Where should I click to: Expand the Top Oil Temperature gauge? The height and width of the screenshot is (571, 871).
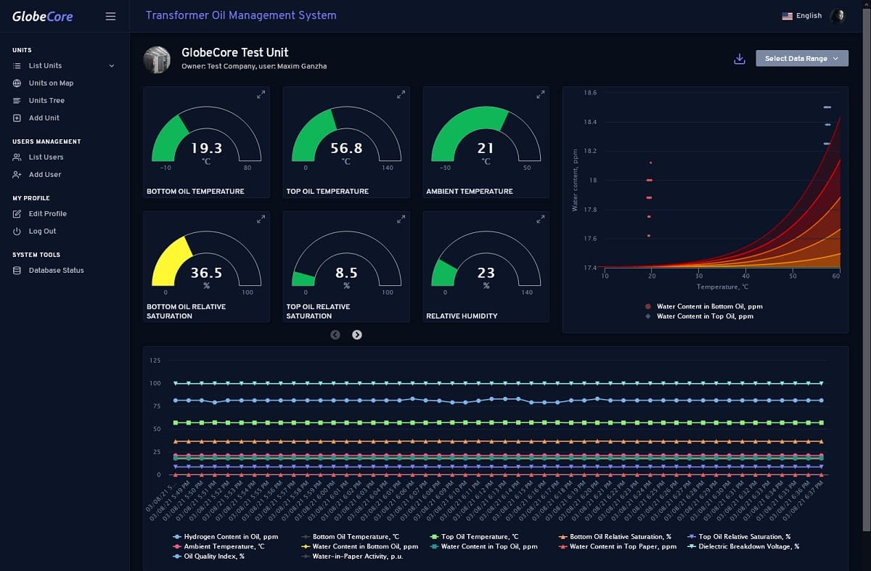click(401, 95)
